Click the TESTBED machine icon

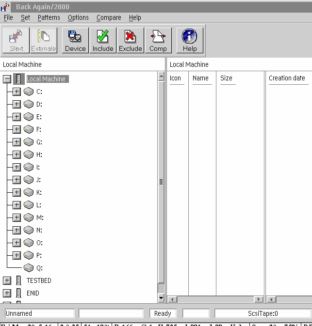[18, 280]
